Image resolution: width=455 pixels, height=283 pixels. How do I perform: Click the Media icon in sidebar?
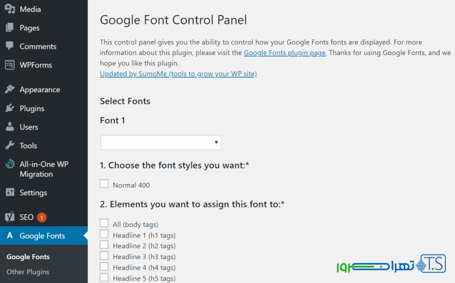[10, 9]
